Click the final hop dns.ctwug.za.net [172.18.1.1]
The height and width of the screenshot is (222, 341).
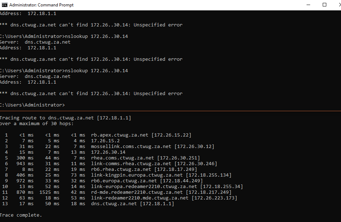[132, 204]
